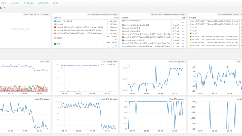Click the cyan swatch beside nsx-controller-2 in memory table

(x=55, y=21)
